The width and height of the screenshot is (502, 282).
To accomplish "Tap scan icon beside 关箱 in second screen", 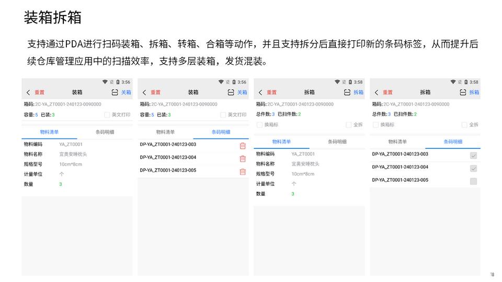I will pyautogui.click(x=231, y=92).
